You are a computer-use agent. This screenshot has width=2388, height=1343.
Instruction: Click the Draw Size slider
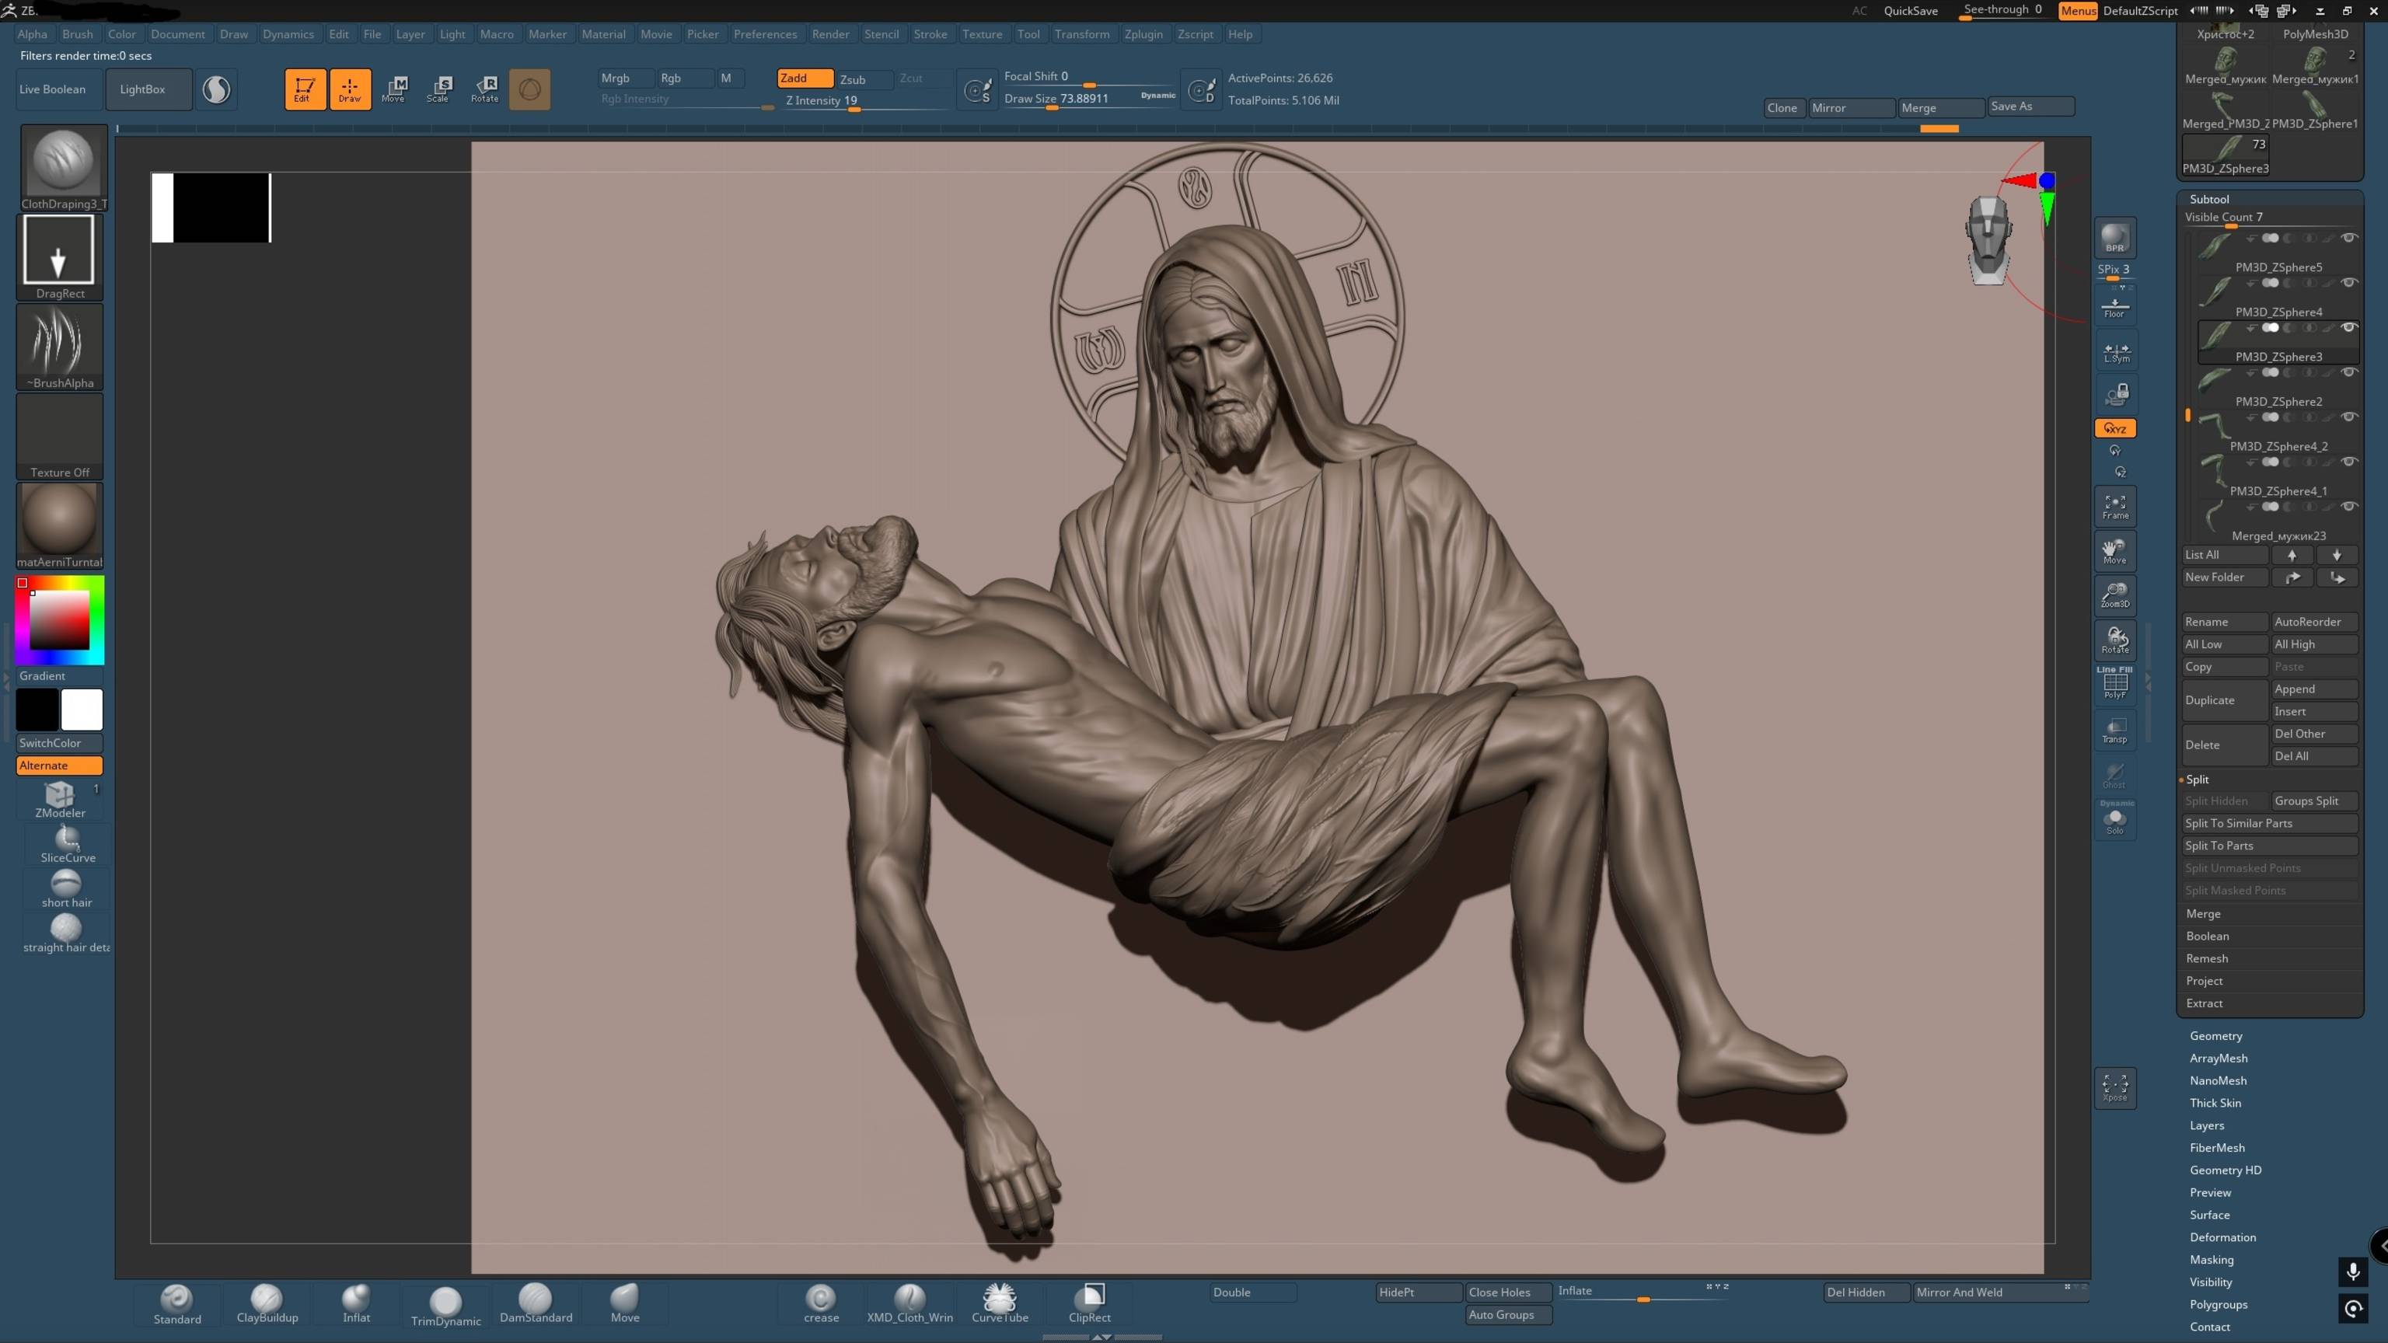[1089, 99]
